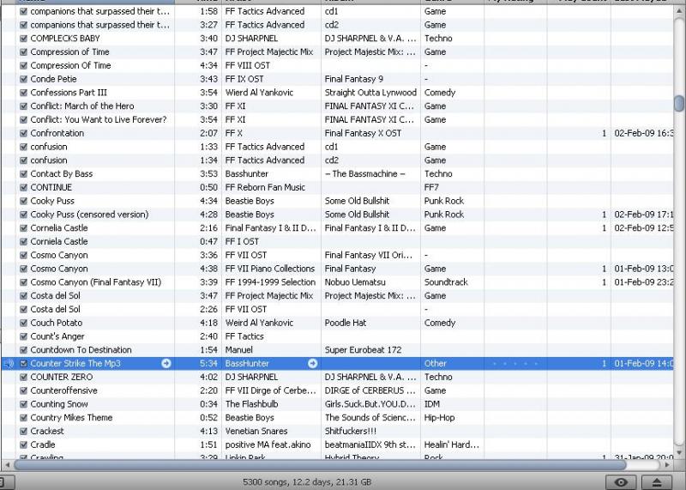
Task: Click the Nobuo Uematsu album cell
Action: click(355, 282)
